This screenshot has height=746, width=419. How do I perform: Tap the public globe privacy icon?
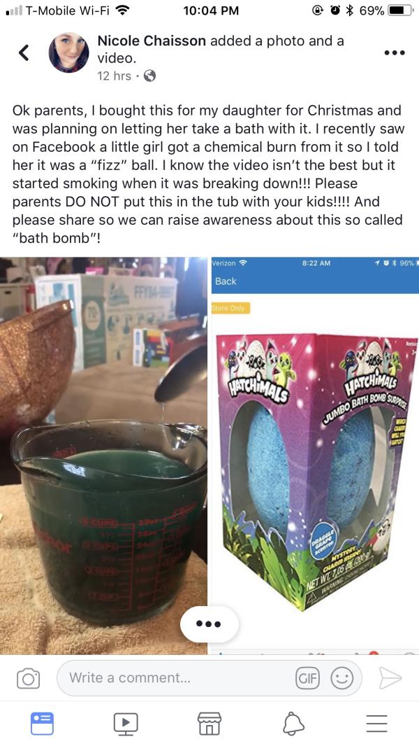click(149, 76)
